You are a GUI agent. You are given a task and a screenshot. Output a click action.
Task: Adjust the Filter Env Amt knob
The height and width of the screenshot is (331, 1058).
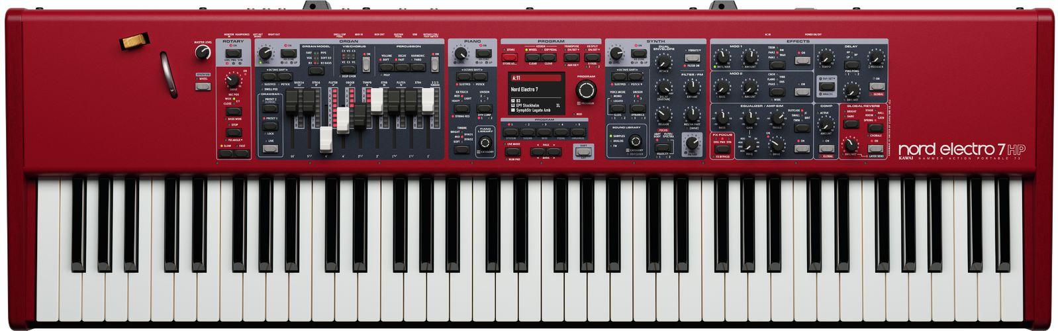click(693, 87)
